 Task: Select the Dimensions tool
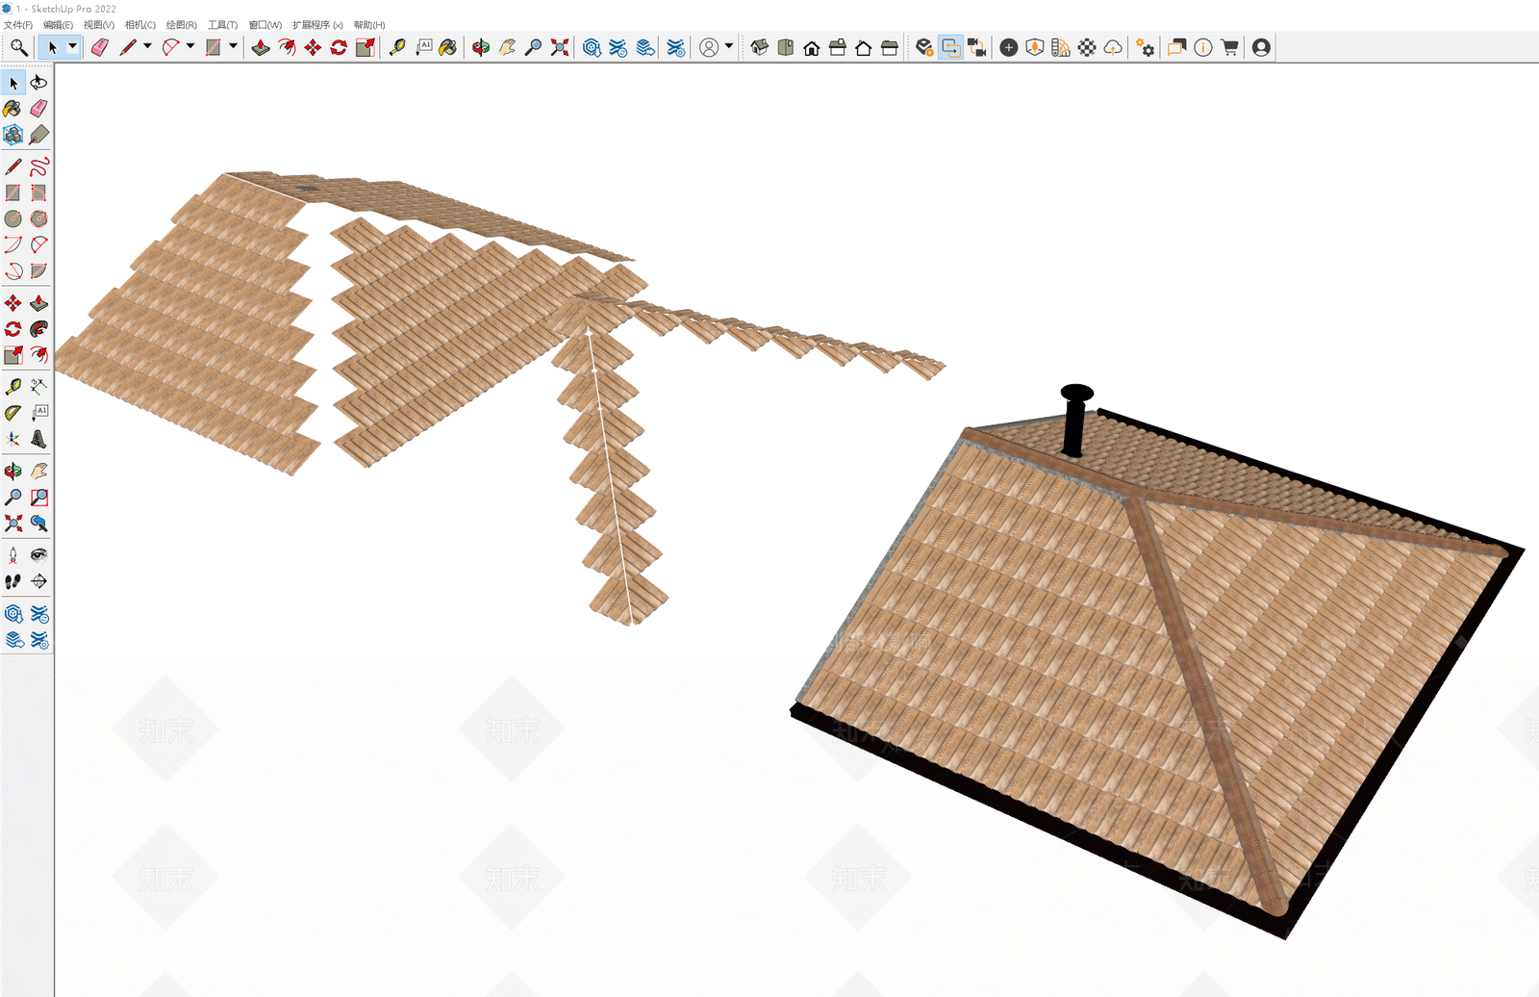coord(38,386)
